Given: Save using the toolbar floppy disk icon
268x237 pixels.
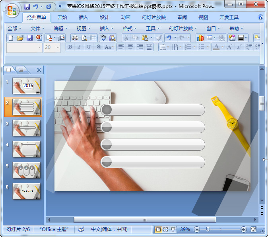Looking at the screenshot, I should click(x=30, y=38).
